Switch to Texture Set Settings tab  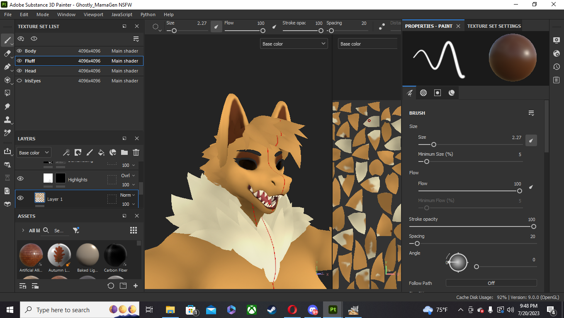coord(494,26)
